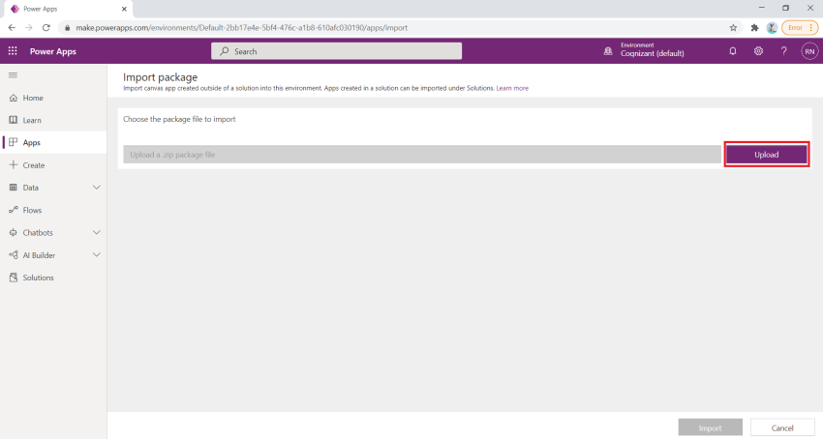Close the Power Apps browser tab

(x=124, y=9)
